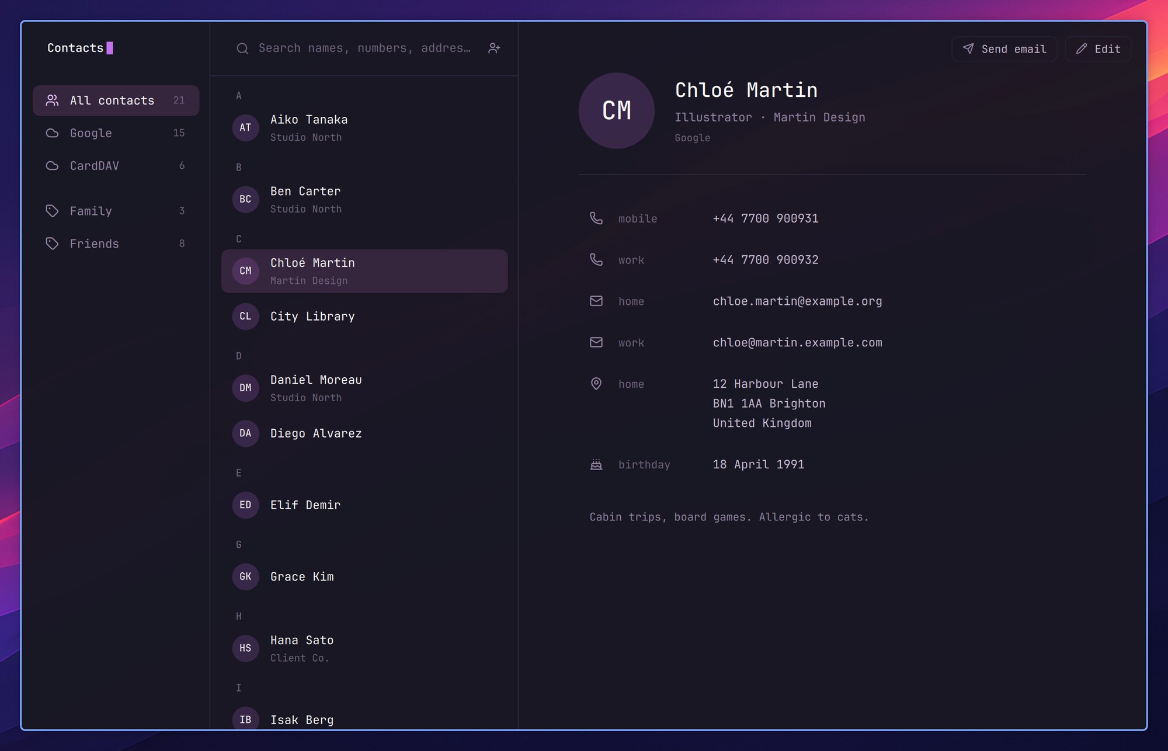Filter by the Friends group

(x=116, y=244)
